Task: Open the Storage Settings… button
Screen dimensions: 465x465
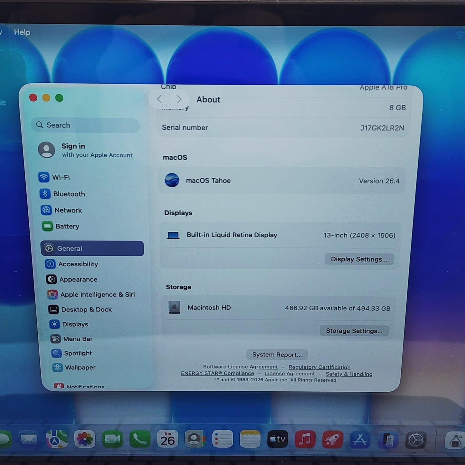Action: (x=354, y=331)
